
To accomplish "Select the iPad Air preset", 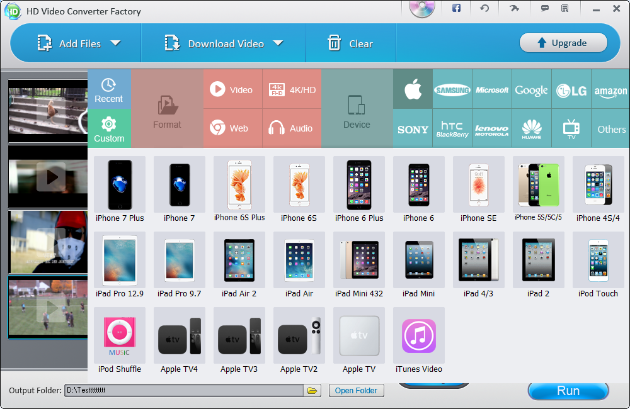I will coord(299,266).
